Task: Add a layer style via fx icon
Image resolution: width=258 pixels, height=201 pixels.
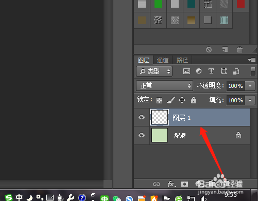Action: 171,184
